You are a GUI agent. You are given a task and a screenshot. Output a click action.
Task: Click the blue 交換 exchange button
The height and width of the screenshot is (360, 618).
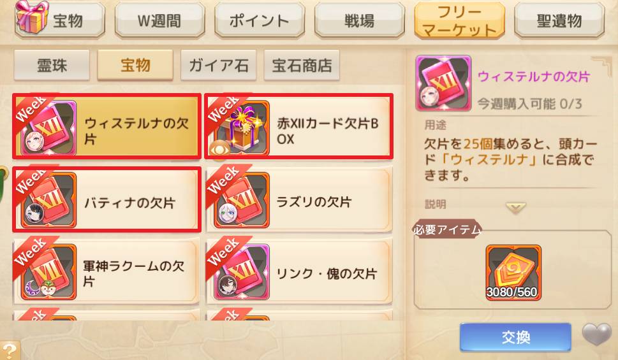(x=515, y=337)
